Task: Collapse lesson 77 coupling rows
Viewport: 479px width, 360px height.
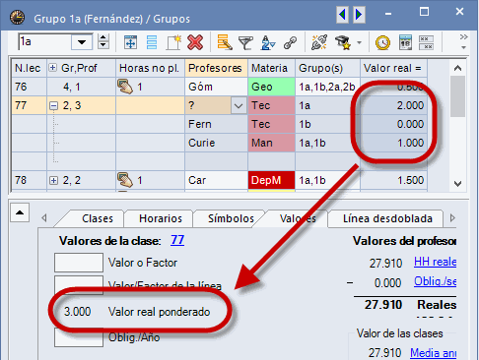Action: pyautogui.click(x=53, y=105)
